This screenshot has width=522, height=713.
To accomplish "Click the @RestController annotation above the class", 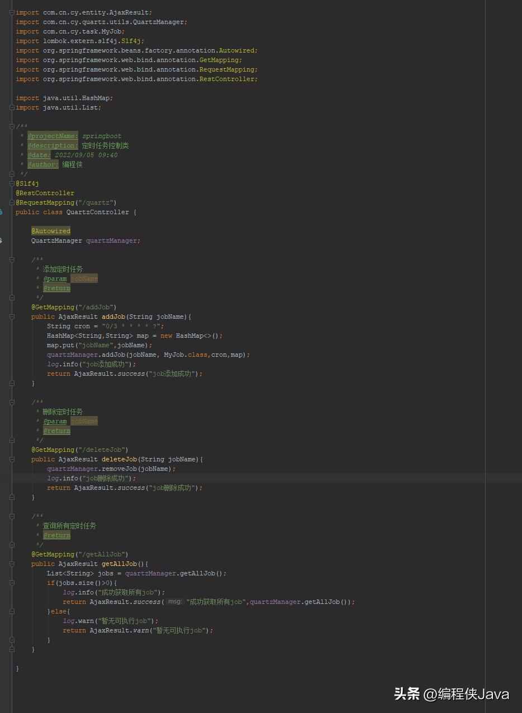I will [45, 193].
